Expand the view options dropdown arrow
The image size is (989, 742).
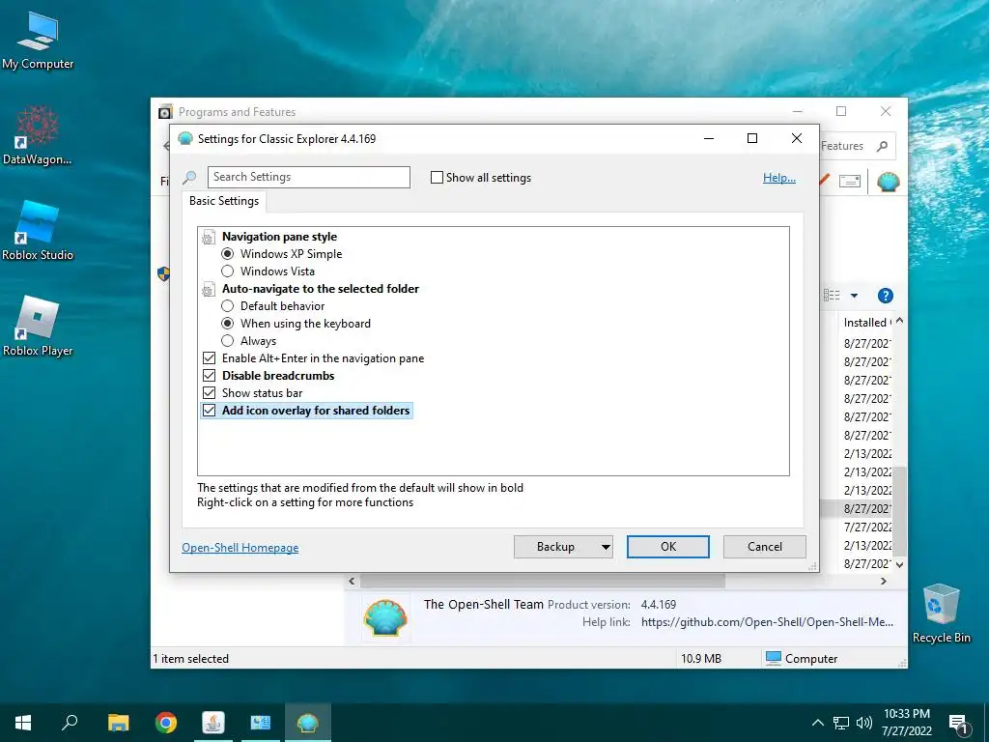pos(854,296)
